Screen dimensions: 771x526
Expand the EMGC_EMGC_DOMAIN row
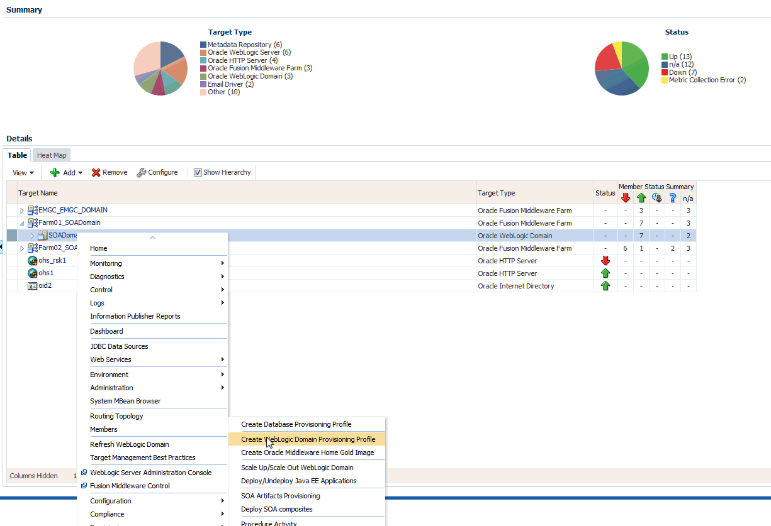pyautogui.click(x=22, y=211)
